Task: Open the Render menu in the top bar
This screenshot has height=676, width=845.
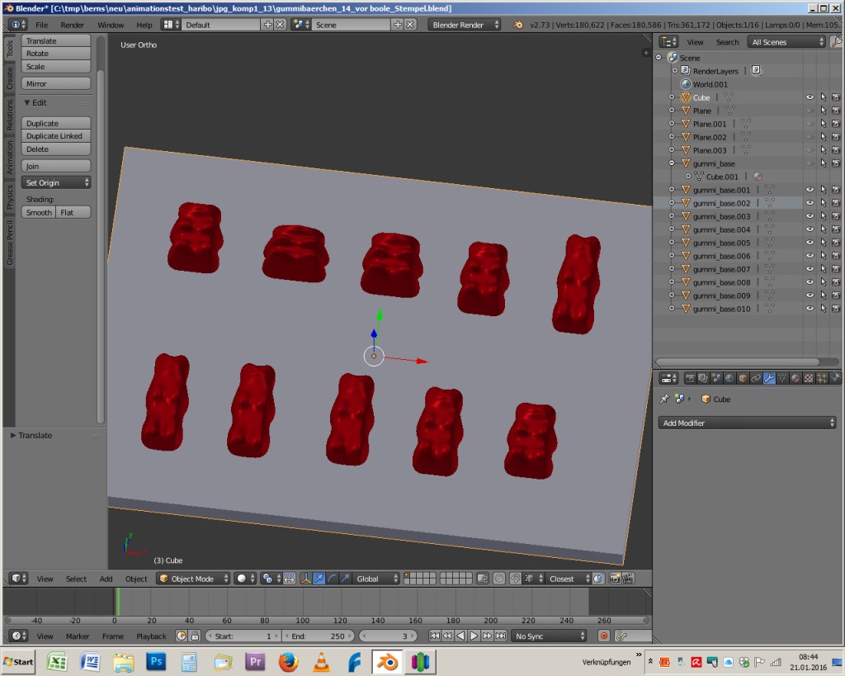Action: coord(72,25)
